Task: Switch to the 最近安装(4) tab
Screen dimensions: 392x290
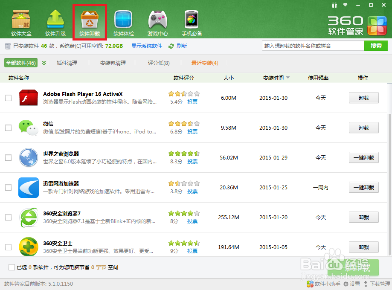Action: pyautogui.click(x=205, y=63)
